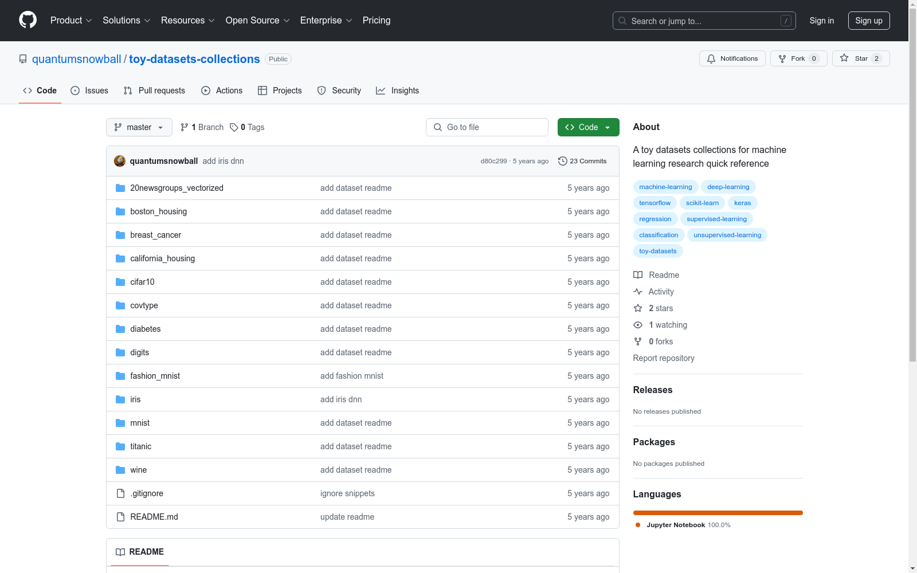The width and height of the screenshot is (917, 573).
Task: Click the folder icon for california_housing
Action: pos(120,258)
